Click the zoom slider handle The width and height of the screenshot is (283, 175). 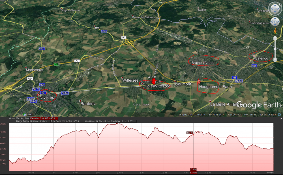pyautogui.click(x=275, y=49)
